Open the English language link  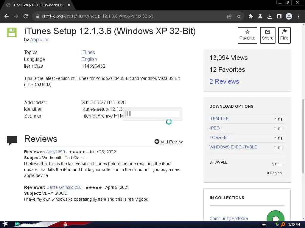pos(89,59)
